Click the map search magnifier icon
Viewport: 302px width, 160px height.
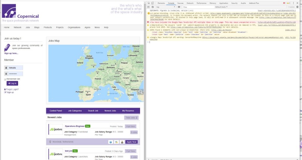140,91
